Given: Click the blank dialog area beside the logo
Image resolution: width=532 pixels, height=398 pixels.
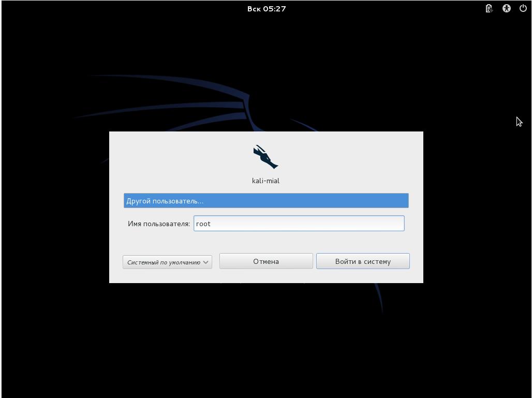Looking at the screenshot, I should [352, 158].
